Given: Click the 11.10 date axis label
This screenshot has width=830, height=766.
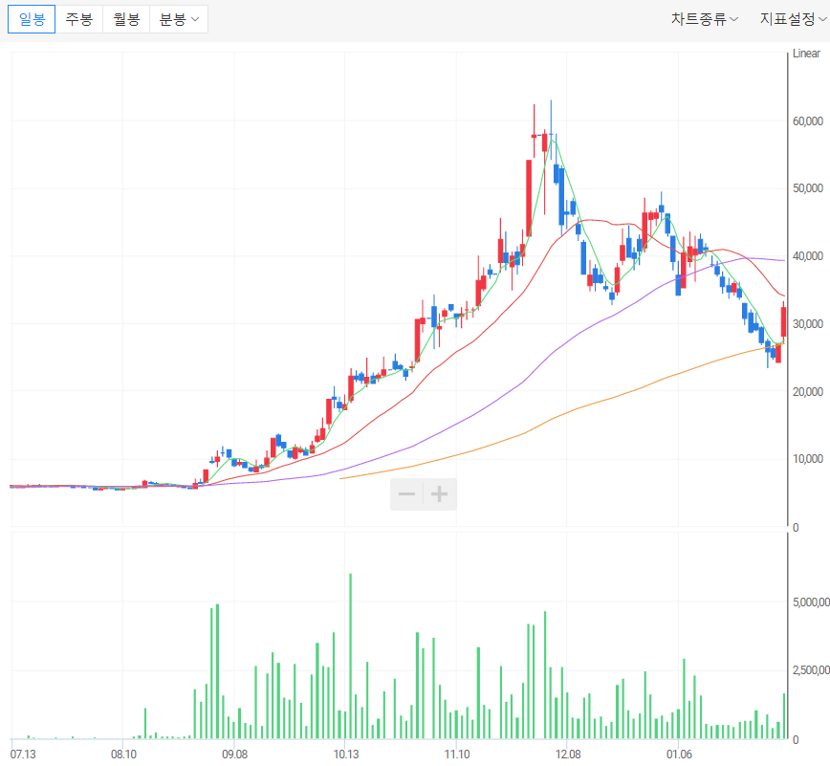Looking at the screenshot, I should pos(457,755).
